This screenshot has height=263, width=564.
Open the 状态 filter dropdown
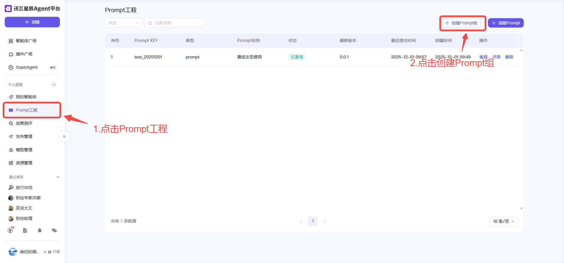tap(124, 23)
